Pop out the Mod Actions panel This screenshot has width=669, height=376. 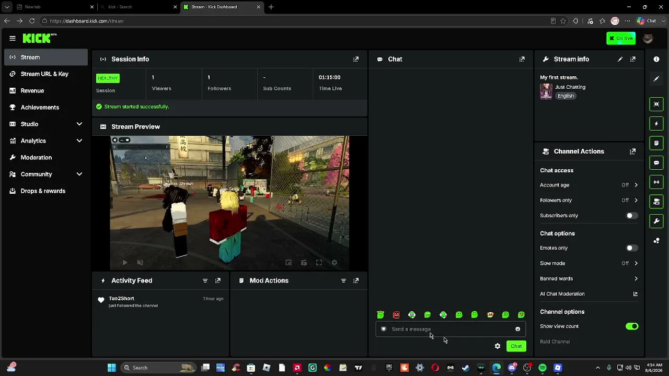tap(356, 280)
